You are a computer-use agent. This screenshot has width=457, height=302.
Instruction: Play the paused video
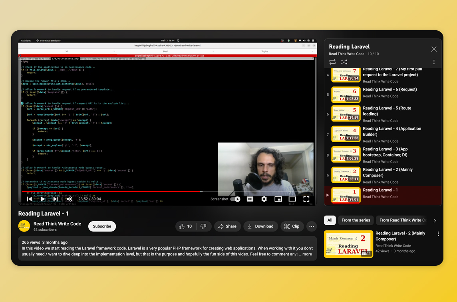click(43, 199)
